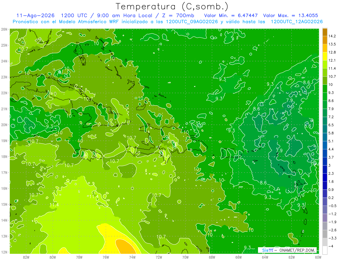
Task: Click the colorbar label '6.5'
Action: coord(332,125)
